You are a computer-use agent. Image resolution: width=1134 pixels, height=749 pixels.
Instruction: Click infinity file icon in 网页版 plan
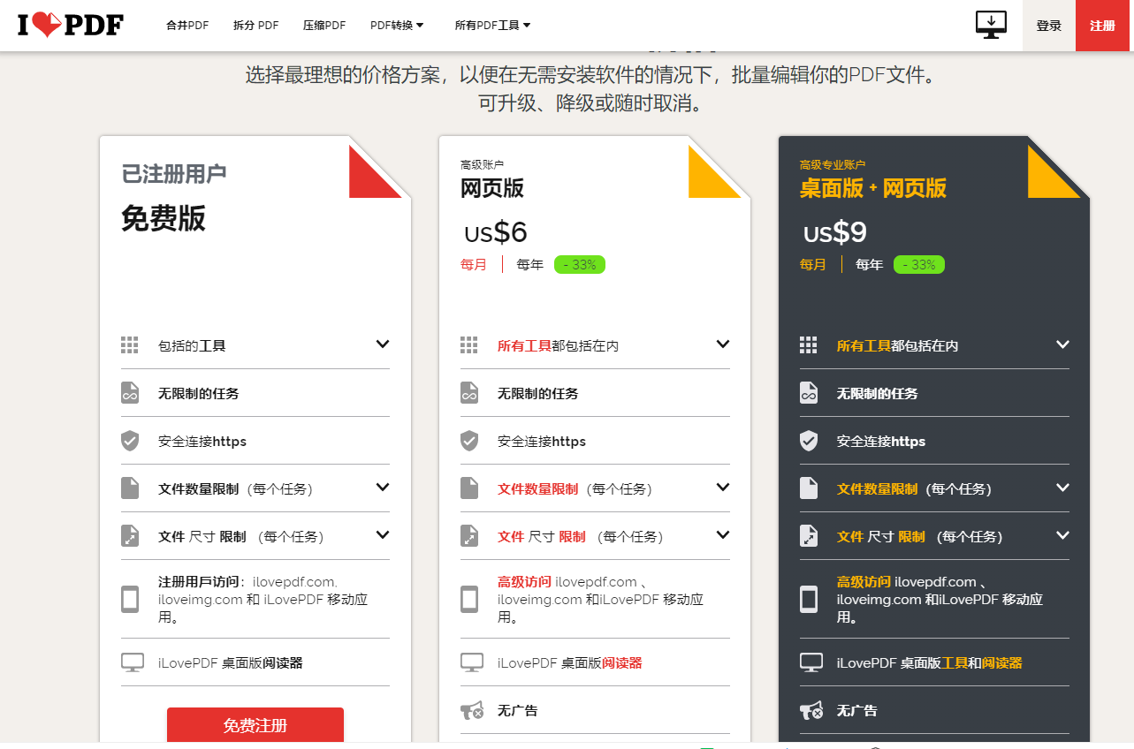(469, 393)
